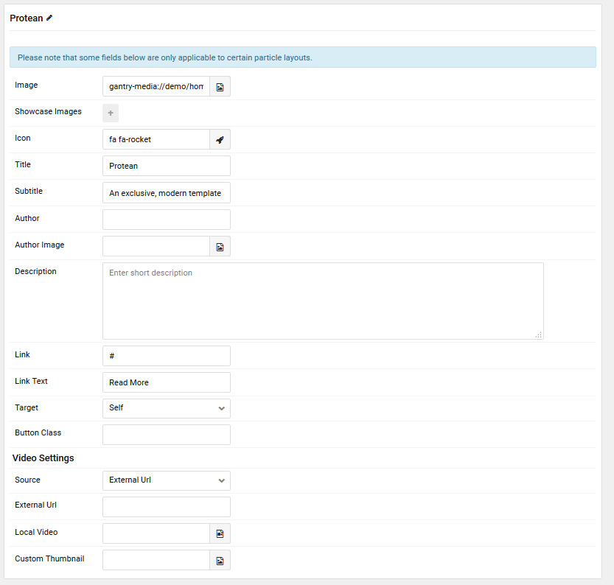614x585 pixels.
Task: Click the Icon field with fa fa-rocket
Action: [x=156, y=139]
